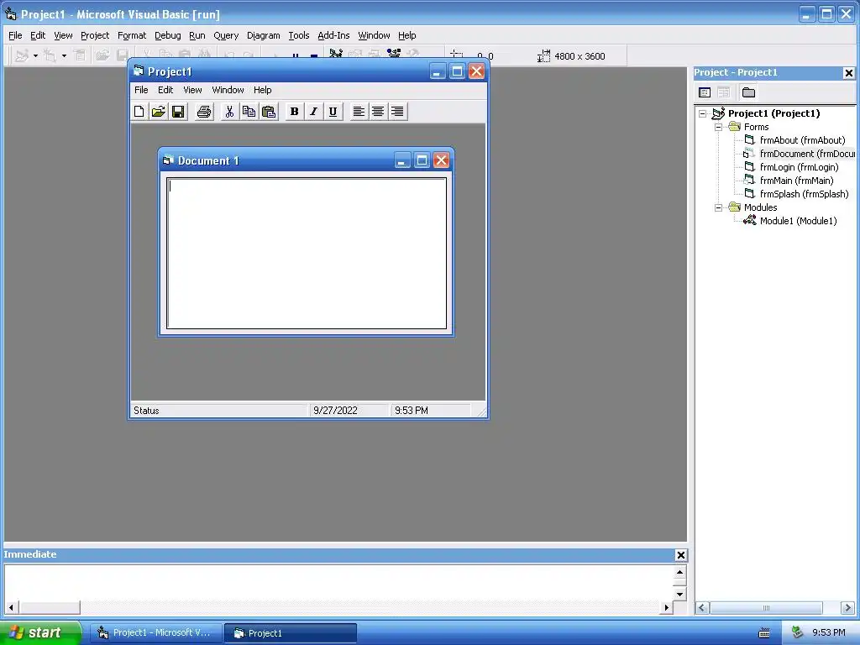Click the Toggle Folders icon in Project panel
This screenshot has height=645, width=860.
(748, 92)
